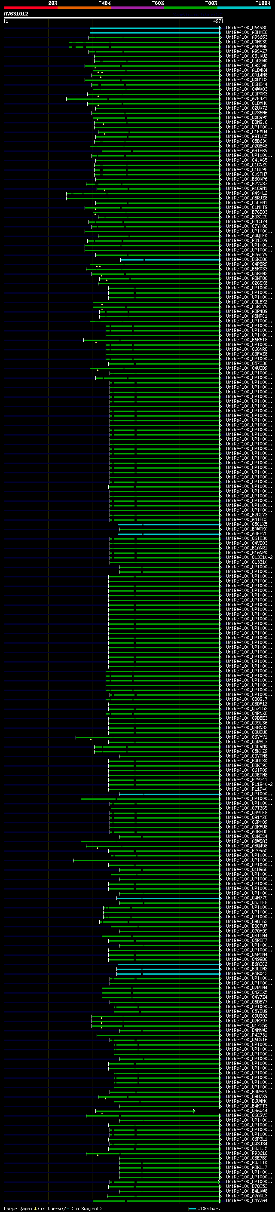Select the UniRef100_A6RJZ8 label
275x1212 pixels.
click(x=247, y=198)
